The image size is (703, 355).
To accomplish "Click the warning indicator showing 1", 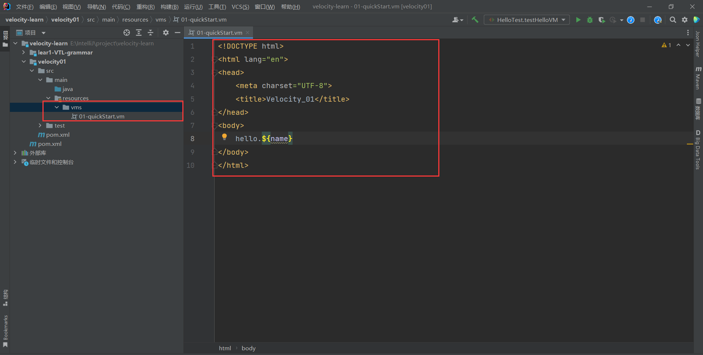I will point(666,45).
